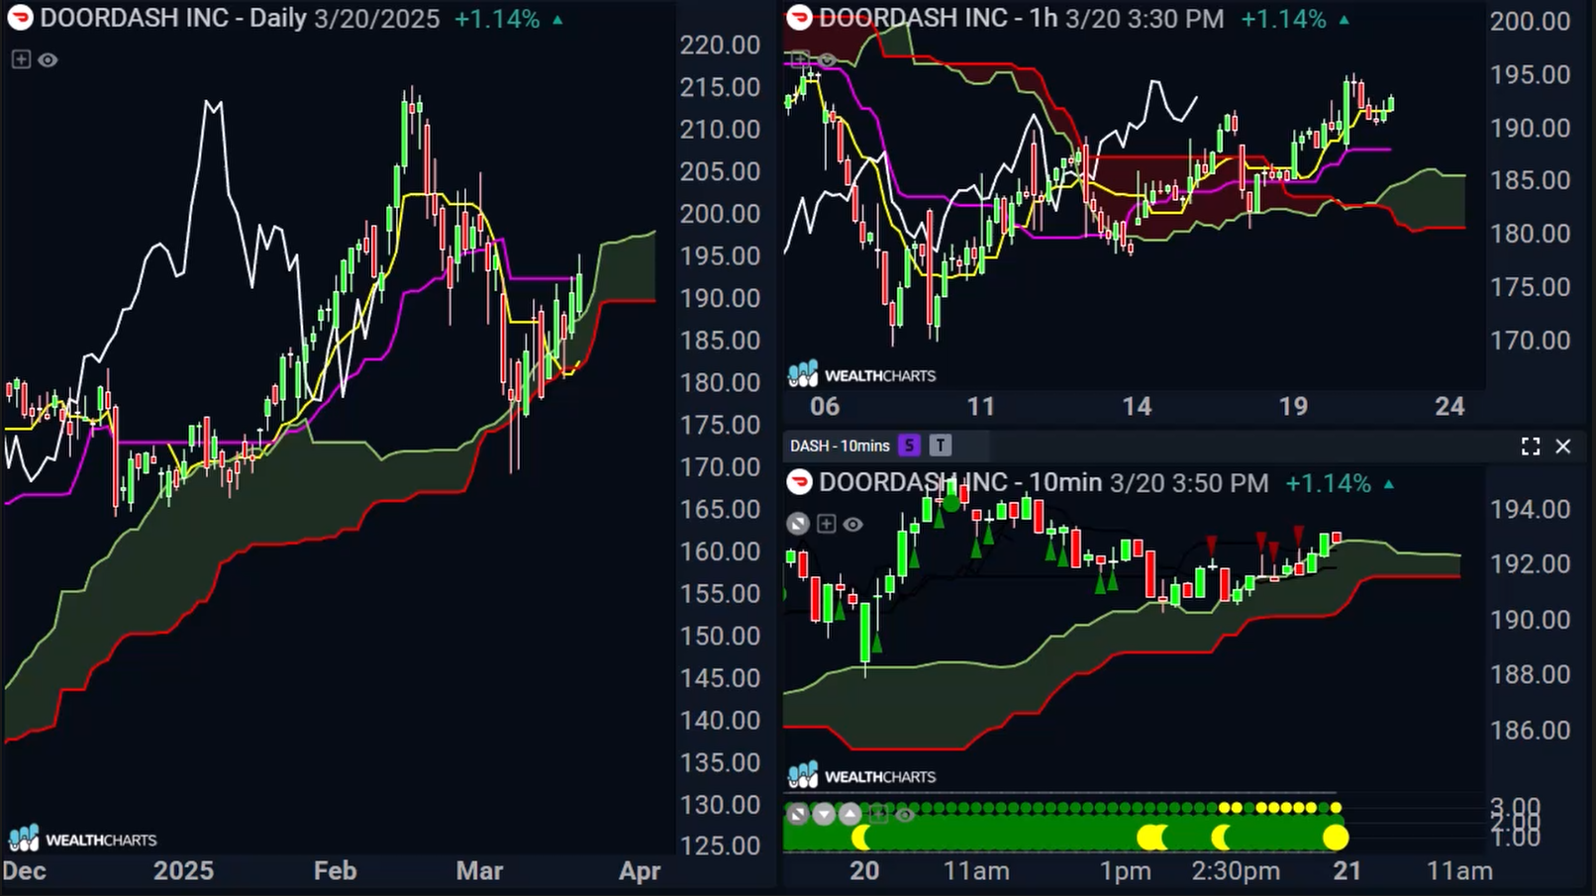Click the DoorDash logo on the 1h chart
The height and width of the screenshot is (896, 1596).
point(799,17)
